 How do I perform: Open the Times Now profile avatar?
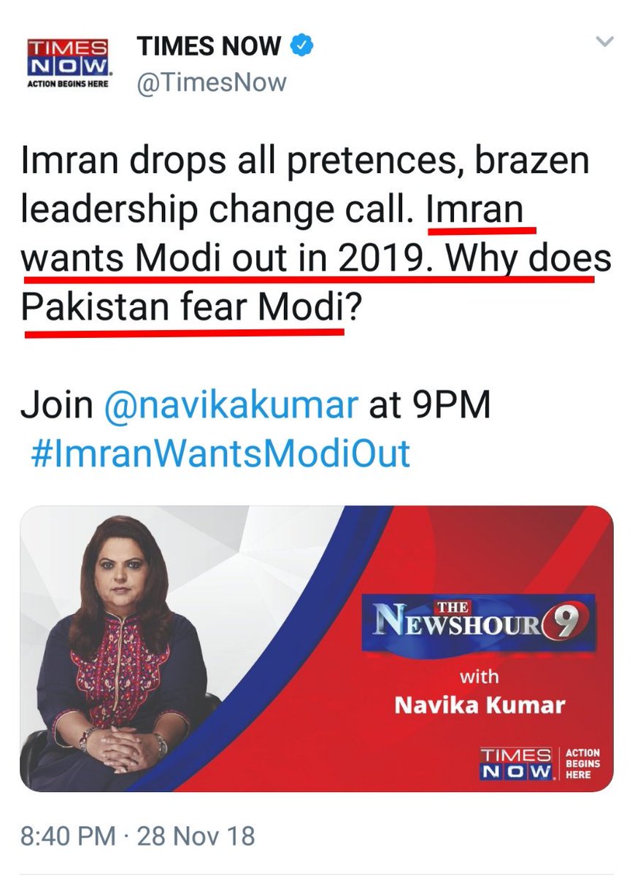pyautogui.click(x=68, y=64)
